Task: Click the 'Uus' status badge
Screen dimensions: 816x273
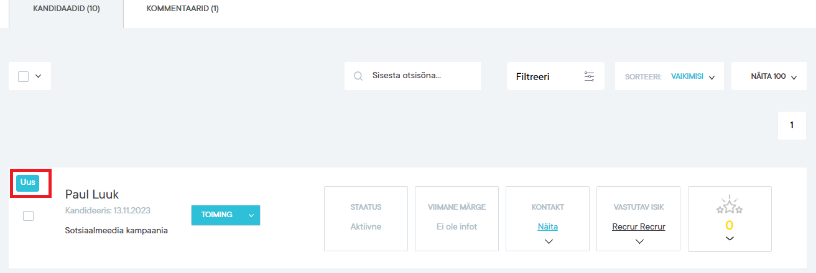Action: coord(28,182)
